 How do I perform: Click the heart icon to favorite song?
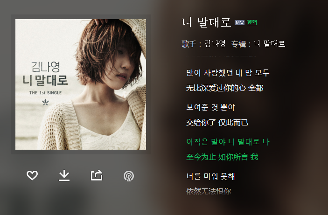tap(32, 175)
